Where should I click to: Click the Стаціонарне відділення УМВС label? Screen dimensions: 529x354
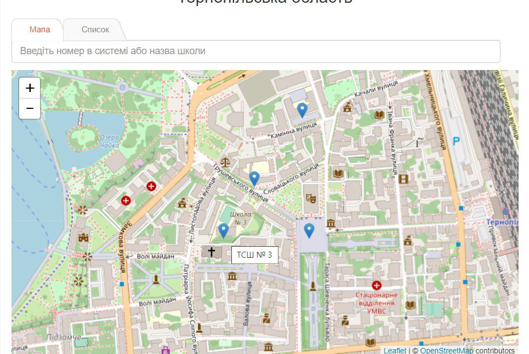[x=377, y=303]
